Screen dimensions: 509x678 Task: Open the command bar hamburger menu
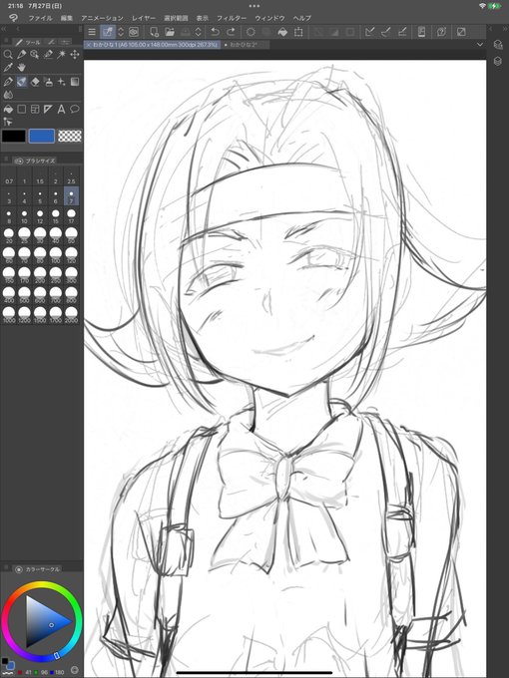tap(92, 32)
